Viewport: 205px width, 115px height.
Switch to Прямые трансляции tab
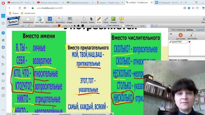coord(51,3)
